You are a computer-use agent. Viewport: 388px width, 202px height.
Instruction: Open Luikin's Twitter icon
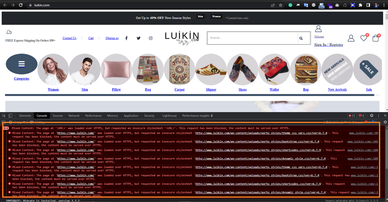139,38
